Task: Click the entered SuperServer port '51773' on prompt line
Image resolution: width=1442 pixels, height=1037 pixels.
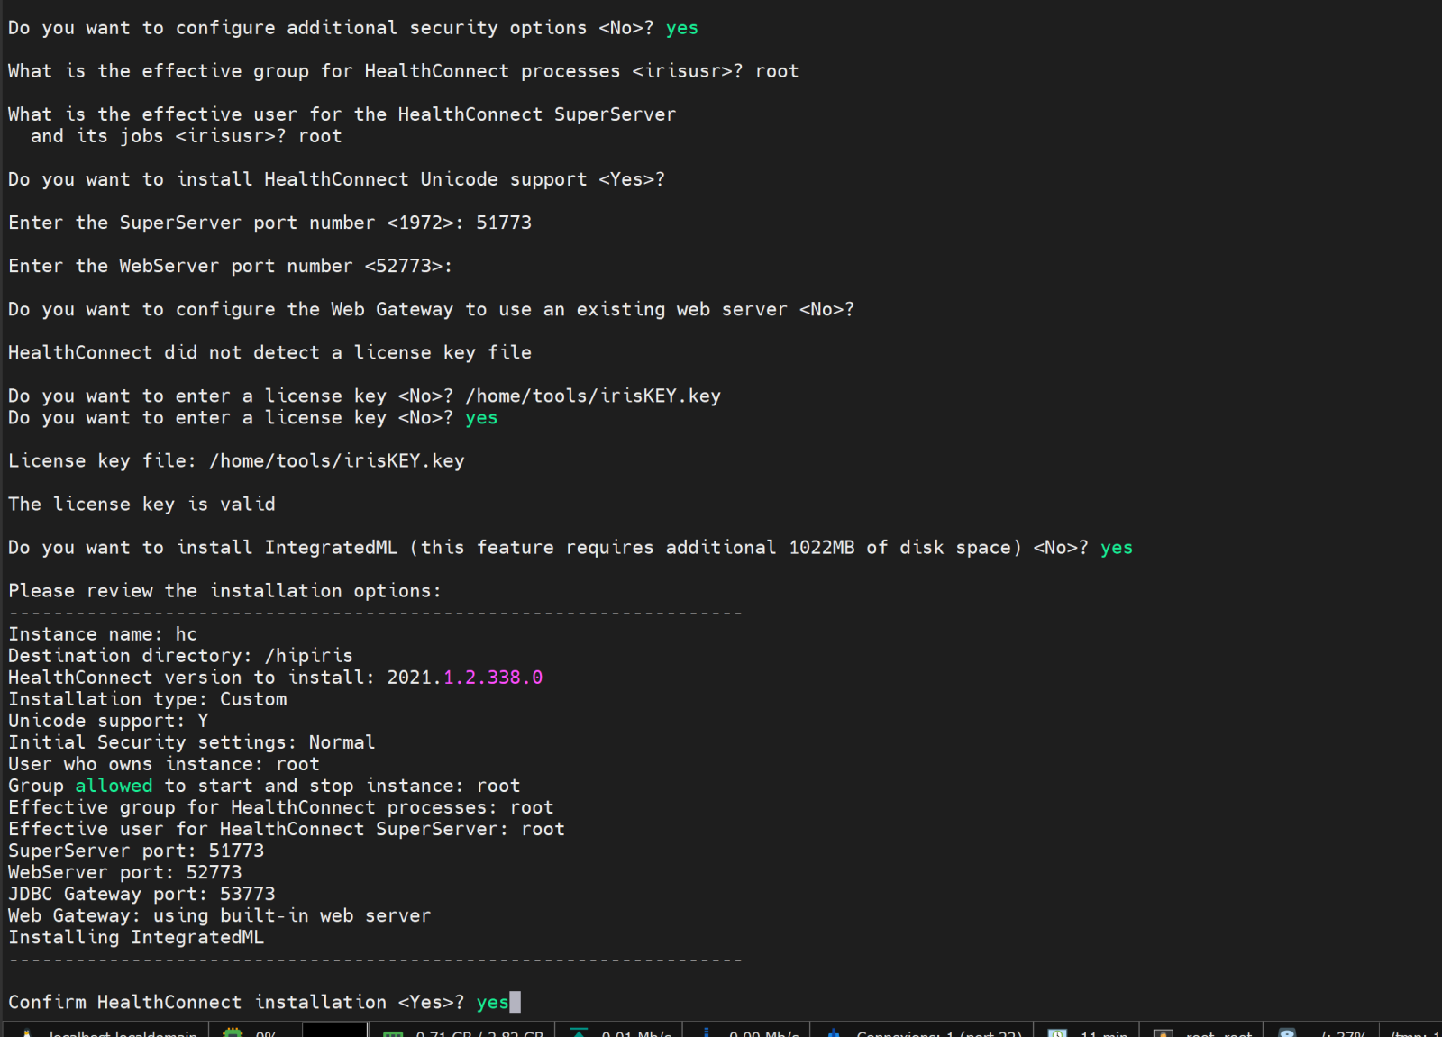Action: click(504, 223)
